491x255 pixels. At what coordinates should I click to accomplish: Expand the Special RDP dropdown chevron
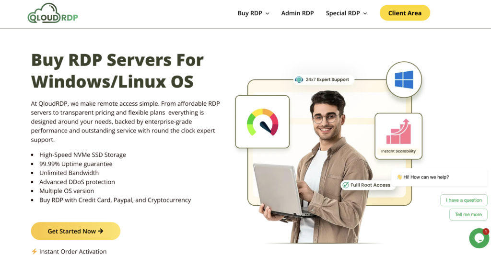click(x=365, y=13)
